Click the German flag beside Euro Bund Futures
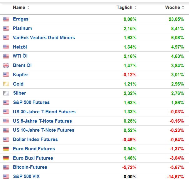189x183 pixels. tap(6, 149)
